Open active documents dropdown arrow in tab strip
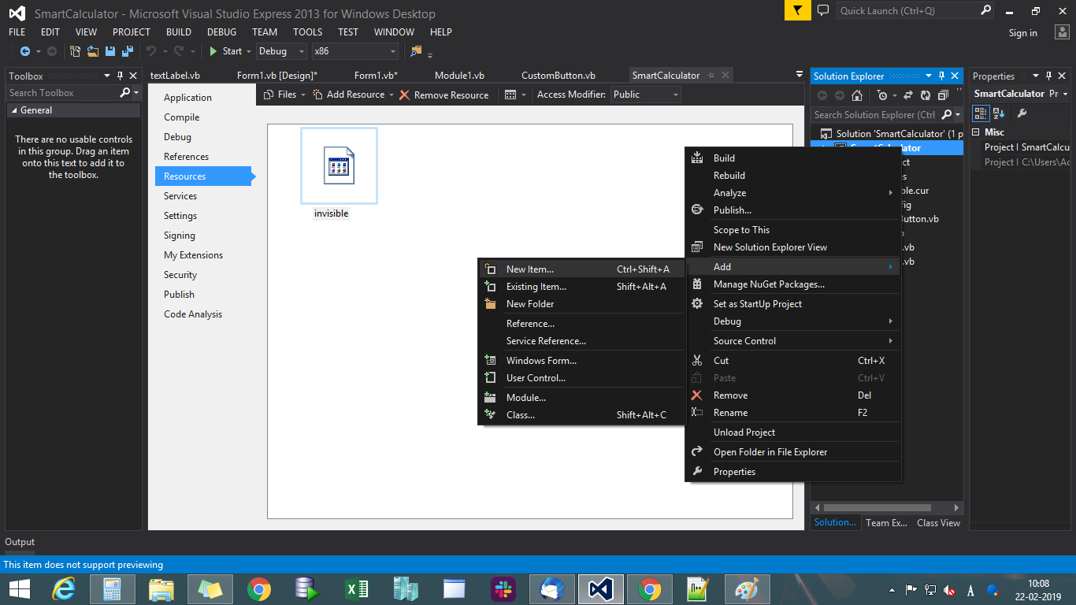The image size is (1076, 605). coord(800,76)
